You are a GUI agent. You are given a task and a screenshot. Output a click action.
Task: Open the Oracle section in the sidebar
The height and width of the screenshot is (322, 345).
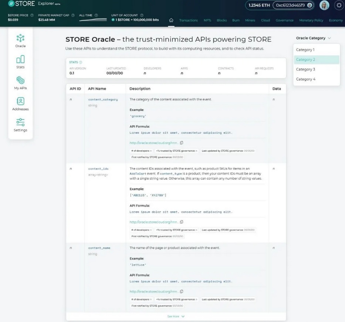(20, 41)
